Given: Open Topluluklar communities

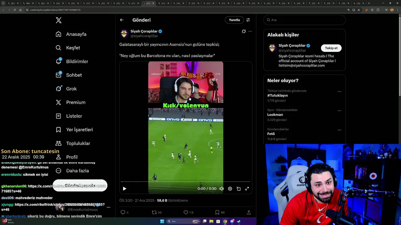Looking at the screenshot, I should click(x=73, y=143).
